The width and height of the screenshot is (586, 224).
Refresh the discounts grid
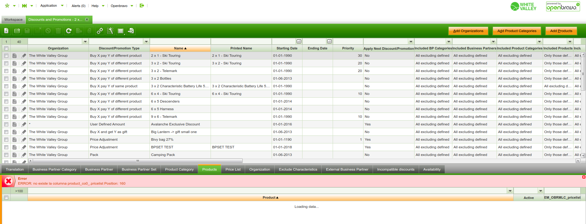[69, 31]
